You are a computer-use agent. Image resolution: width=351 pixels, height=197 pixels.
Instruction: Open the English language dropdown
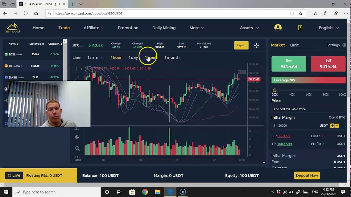(329, 28)
